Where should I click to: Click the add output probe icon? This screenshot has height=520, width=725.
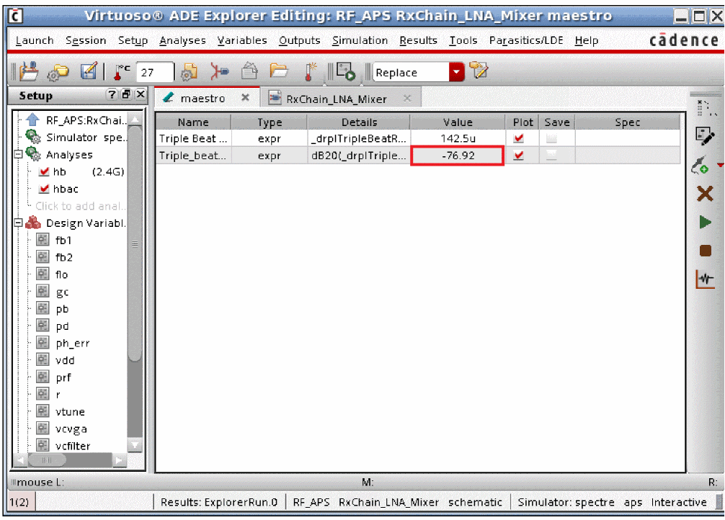click(703, 165)
